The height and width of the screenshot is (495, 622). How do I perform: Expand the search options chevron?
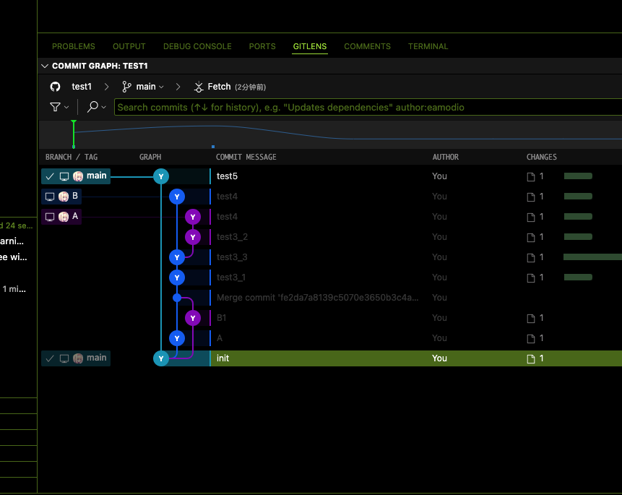[104, 107]
